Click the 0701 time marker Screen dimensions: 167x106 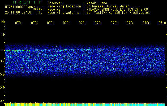coord(18,23)
